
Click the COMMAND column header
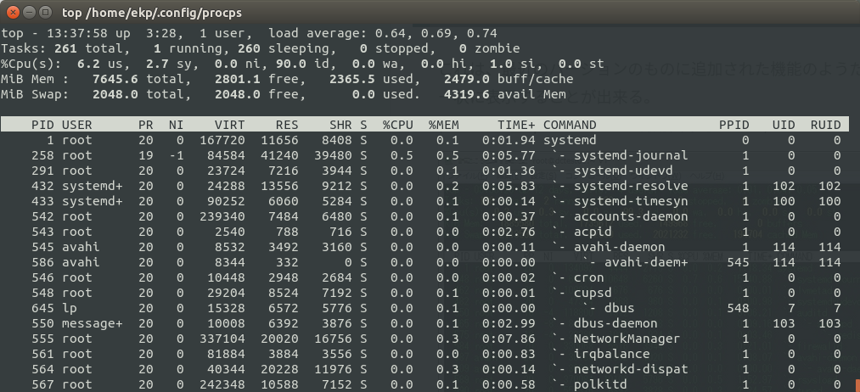point(570,125)
